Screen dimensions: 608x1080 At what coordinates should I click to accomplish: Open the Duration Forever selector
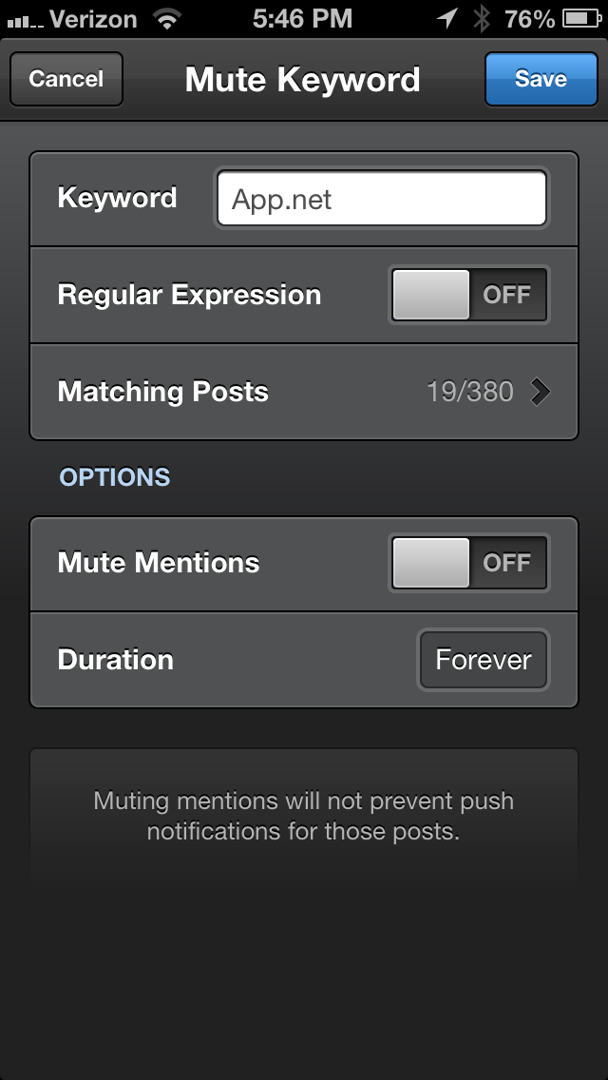[484, 660]
